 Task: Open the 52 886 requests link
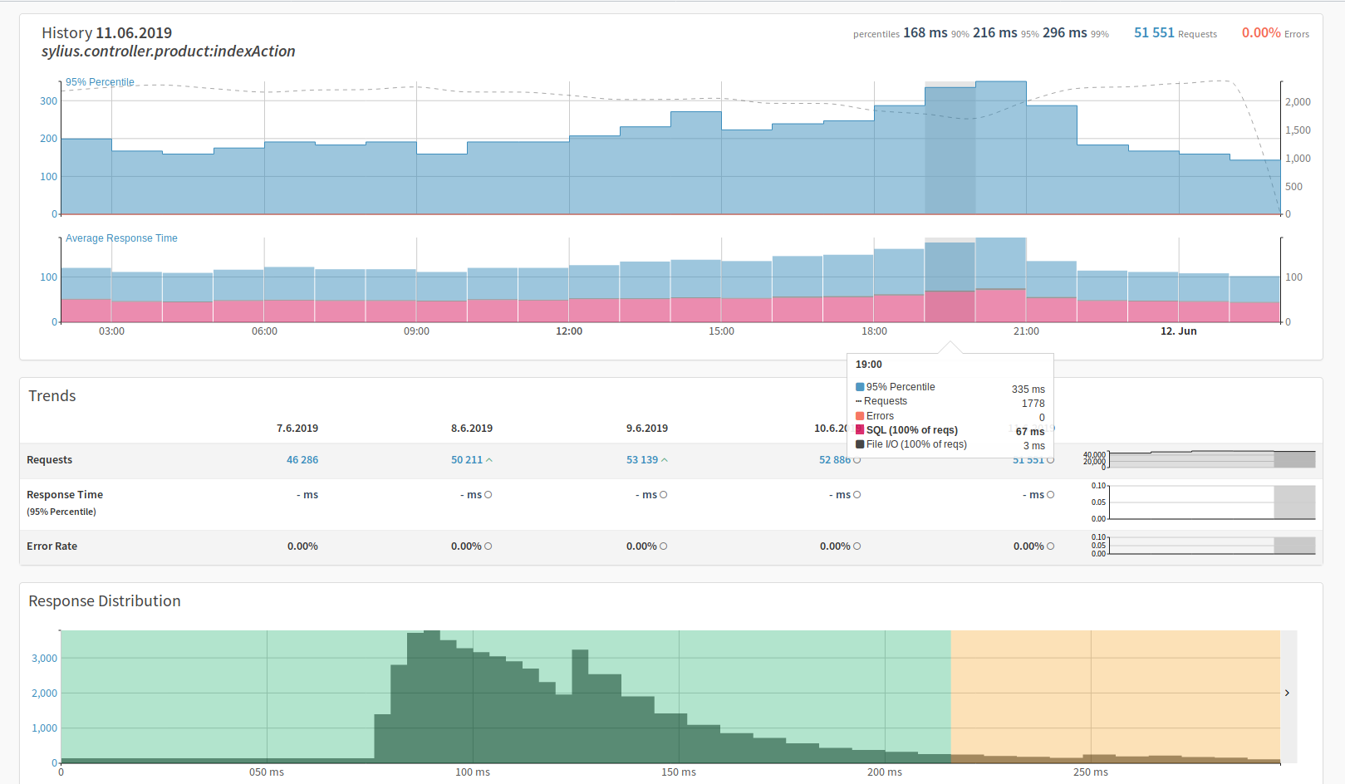point(835,460)
